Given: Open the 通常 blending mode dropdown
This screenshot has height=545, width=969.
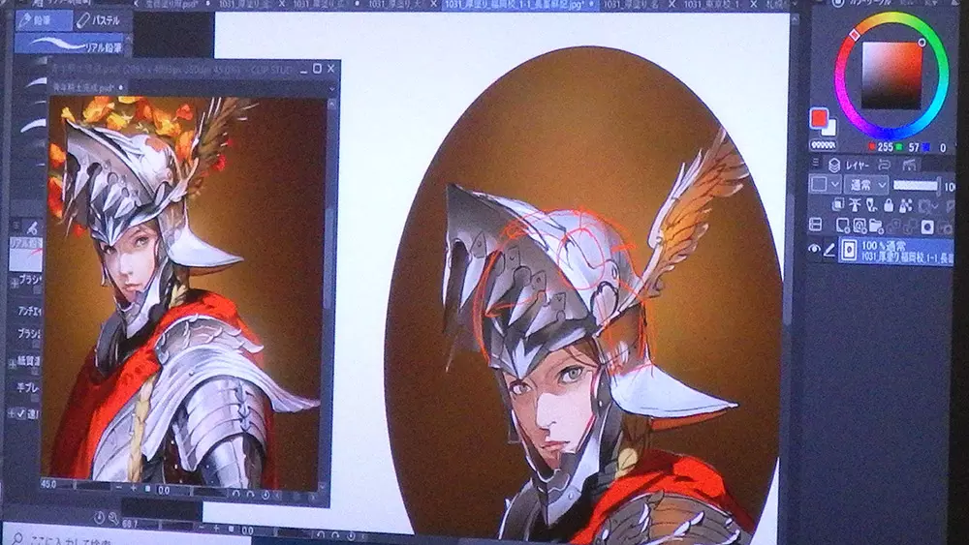Looking at the screenshot, I should [868, 185].
